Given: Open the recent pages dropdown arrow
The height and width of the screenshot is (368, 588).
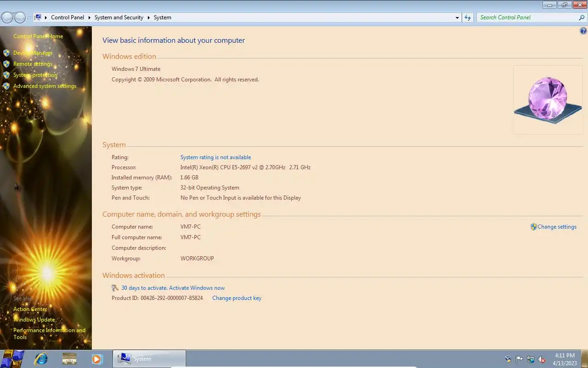Looking at the screenshot, I should 29,17.
